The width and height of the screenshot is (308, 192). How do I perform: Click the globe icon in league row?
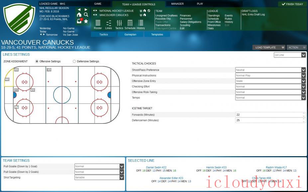point(149,11)
